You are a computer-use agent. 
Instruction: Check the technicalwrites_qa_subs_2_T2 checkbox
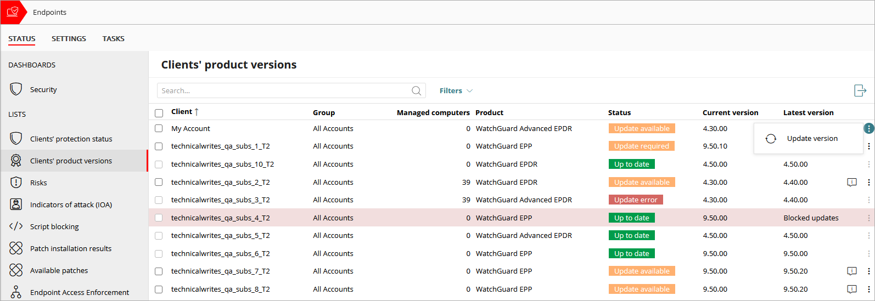[159, 182]
